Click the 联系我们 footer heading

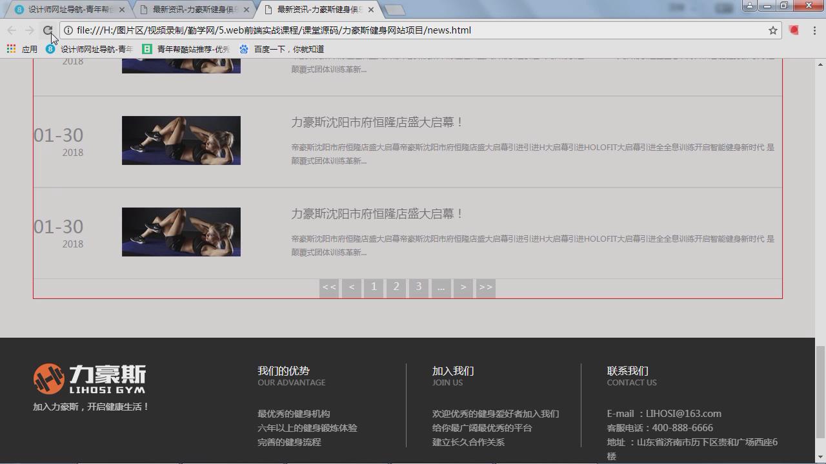coord(627,371)
